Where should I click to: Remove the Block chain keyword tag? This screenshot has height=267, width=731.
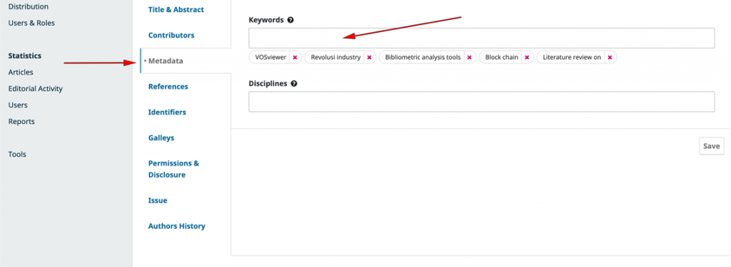pos(527,57)
